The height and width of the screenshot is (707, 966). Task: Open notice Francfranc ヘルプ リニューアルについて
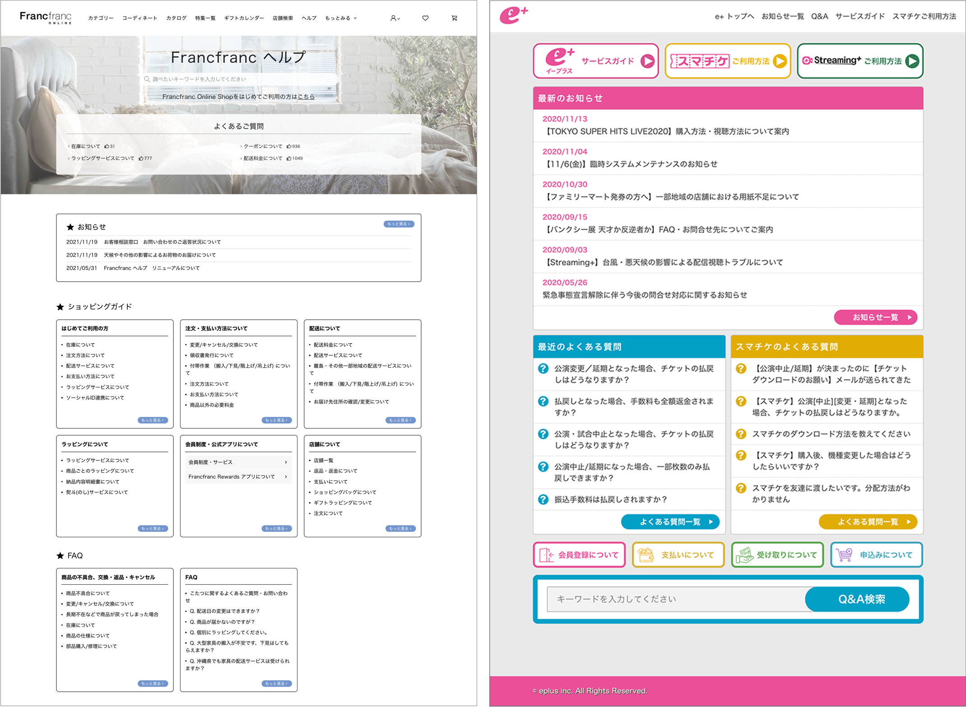(x=152, y=268)
